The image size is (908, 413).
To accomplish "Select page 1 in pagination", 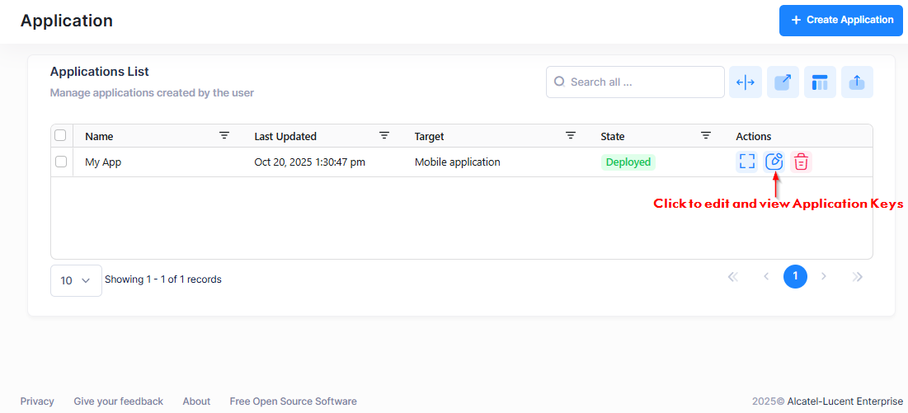I will point(795,276).
